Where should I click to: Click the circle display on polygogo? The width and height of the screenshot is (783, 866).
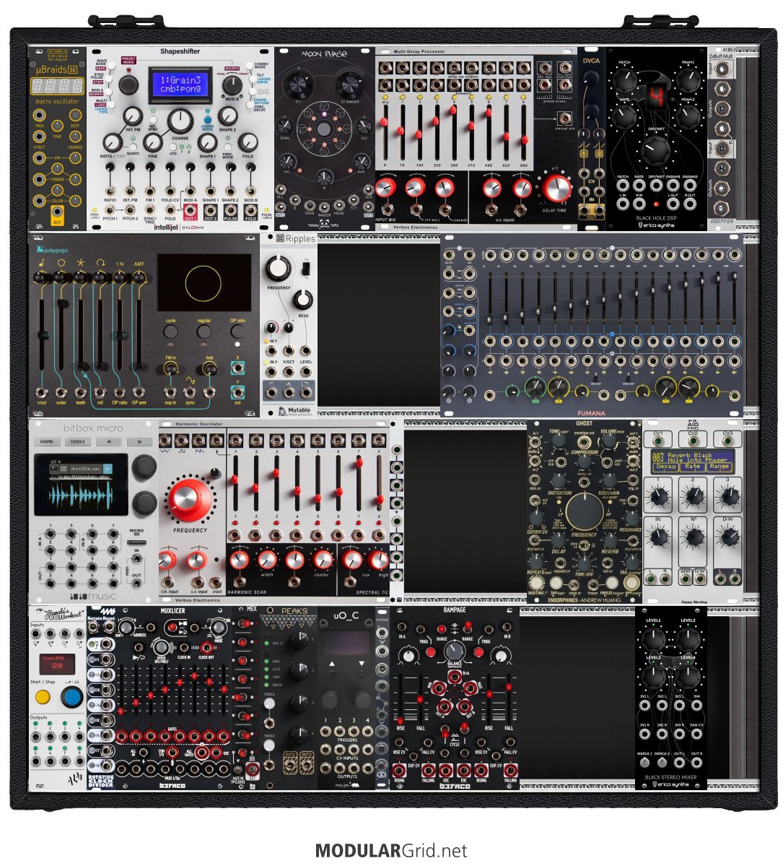pos(204,283)
